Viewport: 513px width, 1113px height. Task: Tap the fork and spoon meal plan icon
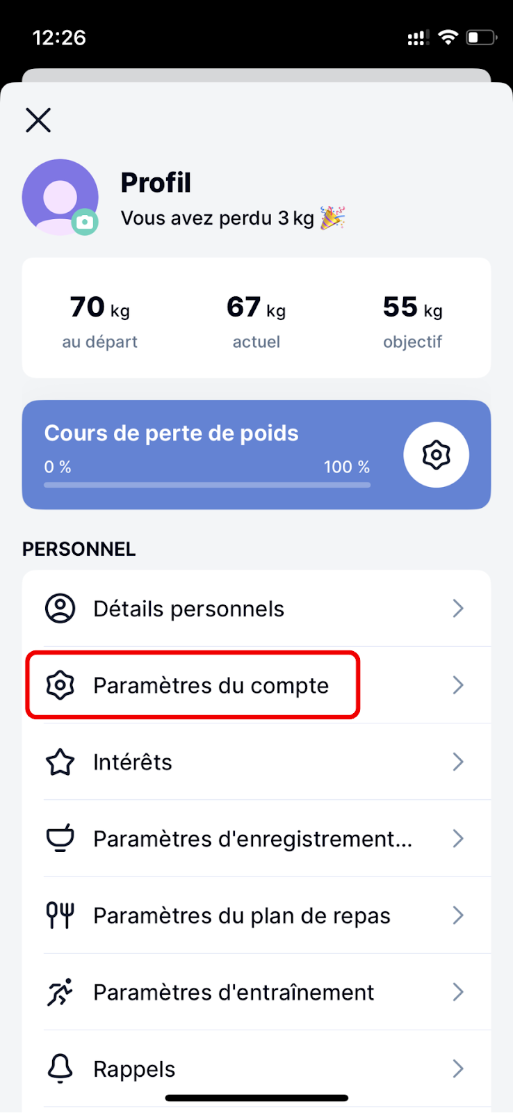(x=60, y=915)
